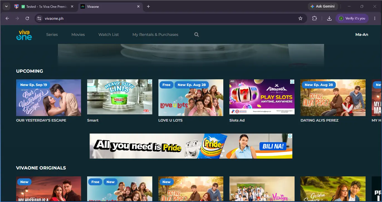Screen dimensions: 382x202
Task: Click the Ask Gemini button
Action: pyautogui.click(x=323, y=6)
